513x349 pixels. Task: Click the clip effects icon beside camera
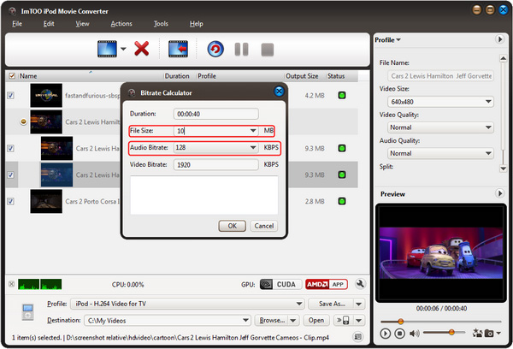pos(477,334)
